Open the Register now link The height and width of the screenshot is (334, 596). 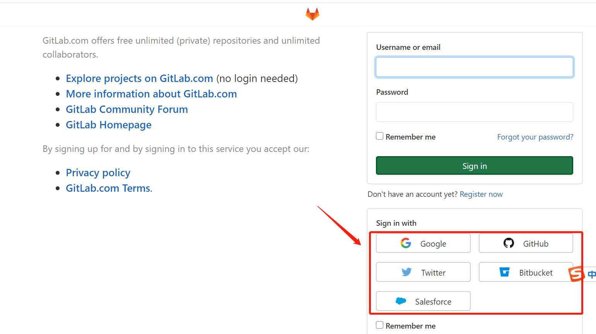481,194
